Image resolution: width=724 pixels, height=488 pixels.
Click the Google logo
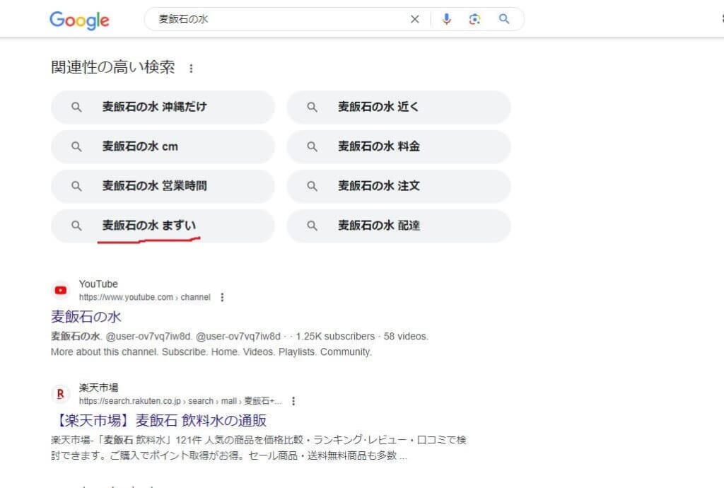[x=79, y=20]
